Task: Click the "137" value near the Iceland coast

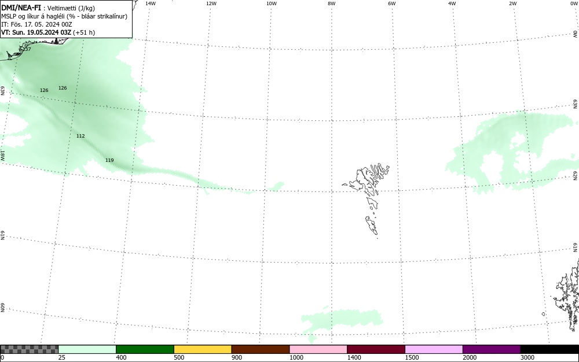Action: point(26,49)
